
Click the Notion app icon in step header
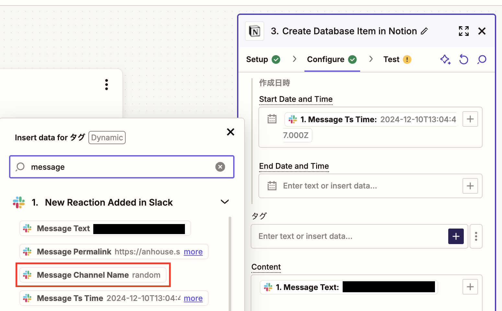(255, 31)
